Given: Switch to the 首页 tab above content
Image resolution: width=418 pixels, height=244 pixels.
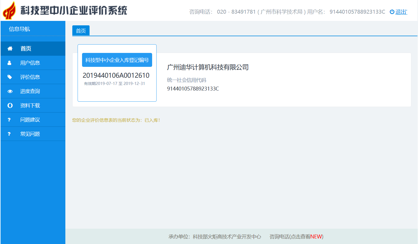Looking at the screenshot, I should [x=81, y=31].
